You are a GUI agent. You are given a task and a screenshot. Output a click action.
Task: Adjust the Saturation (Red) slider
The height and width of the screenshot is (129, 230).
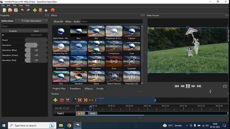click(36, 60)
